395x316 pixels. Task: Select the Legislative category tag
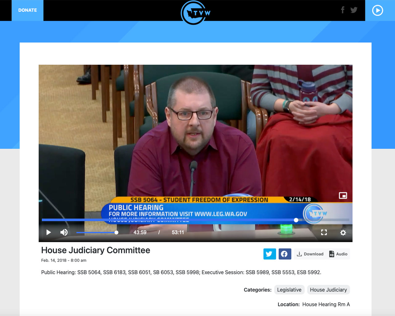tap(289, 290)
